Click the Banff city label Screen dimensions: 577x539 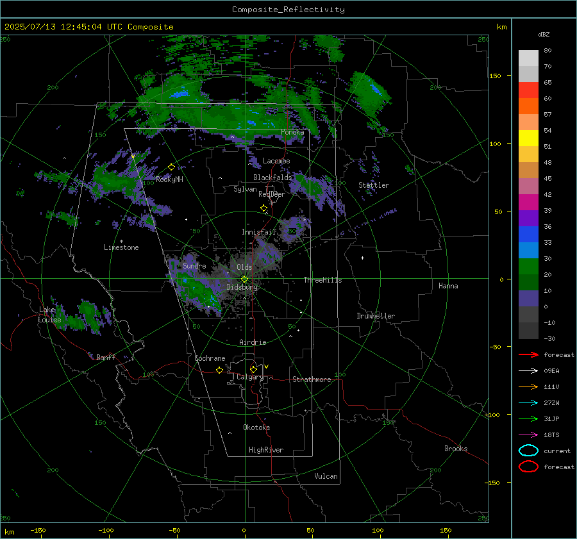pos(106,357)
